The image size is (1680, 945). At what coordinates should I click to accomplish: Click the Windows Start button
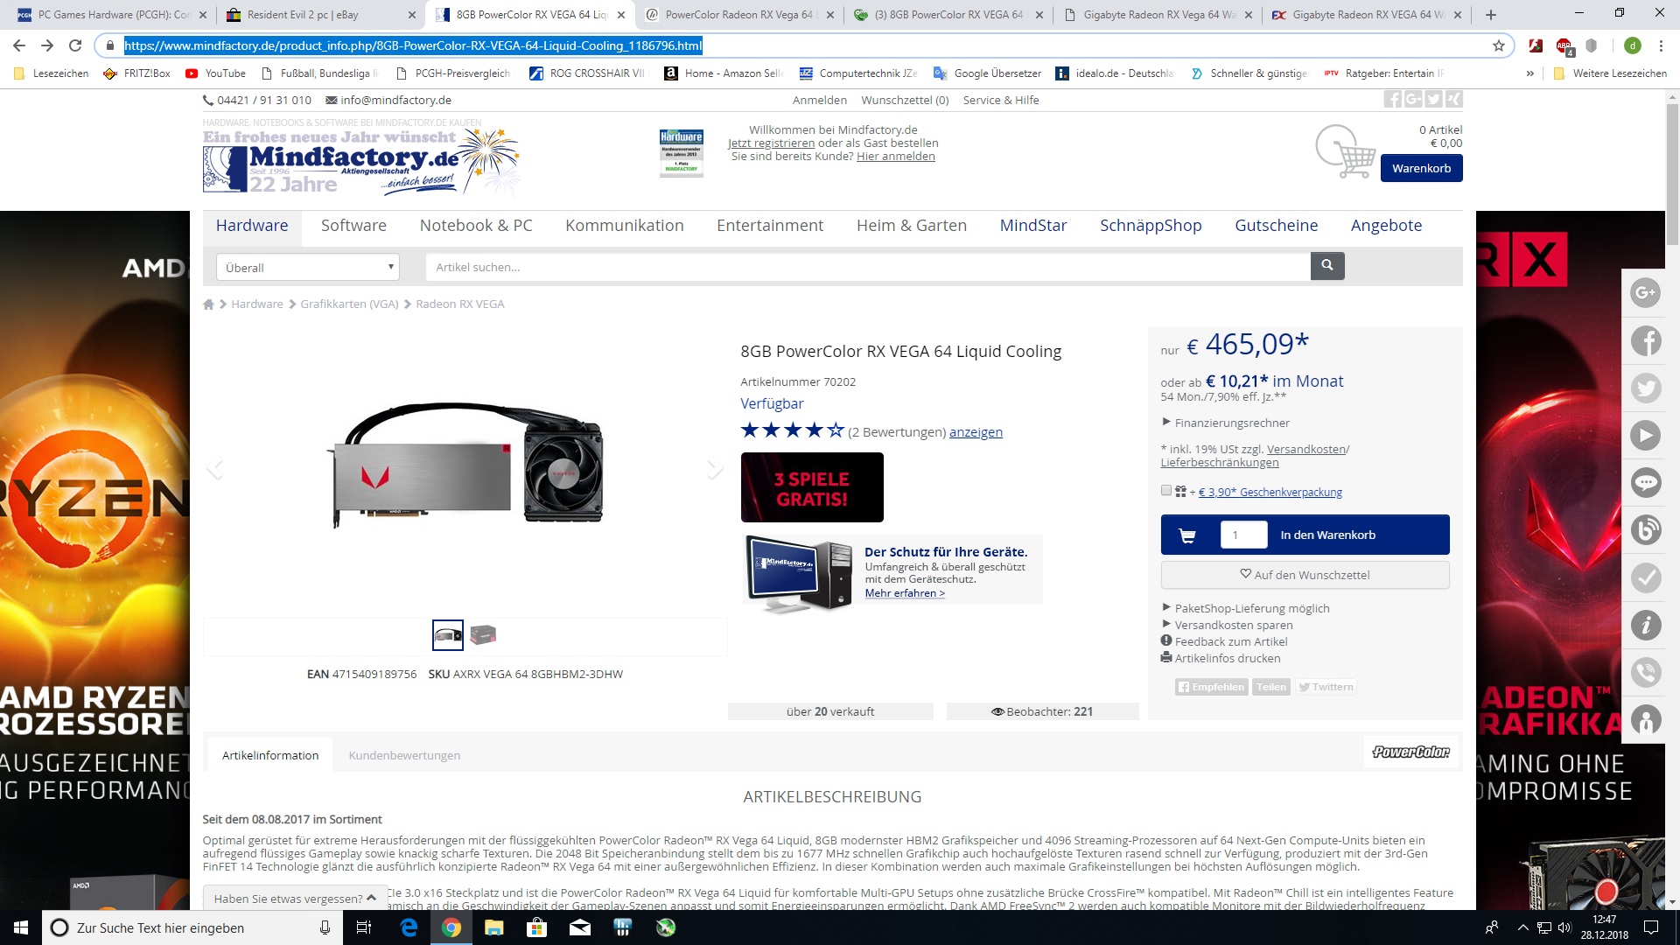coord(21,927)
